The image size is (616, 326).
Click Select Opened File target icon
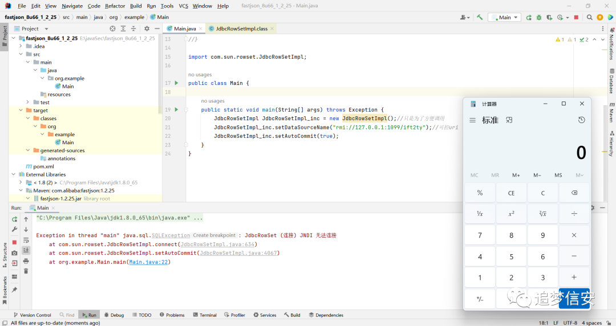[112, 28]
